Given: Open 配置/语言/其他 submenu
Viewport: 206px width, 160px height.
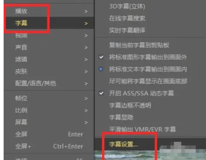Looking at the screenshot, I should click(x=49, y=83).
